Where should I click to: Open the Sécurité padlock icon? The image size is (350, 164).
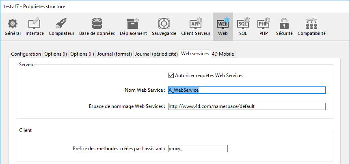click(284, 24)
